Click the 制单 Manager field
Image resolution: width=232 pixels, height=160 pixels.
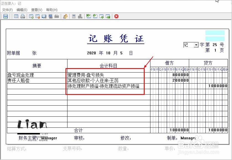click(x=188, y=138)
